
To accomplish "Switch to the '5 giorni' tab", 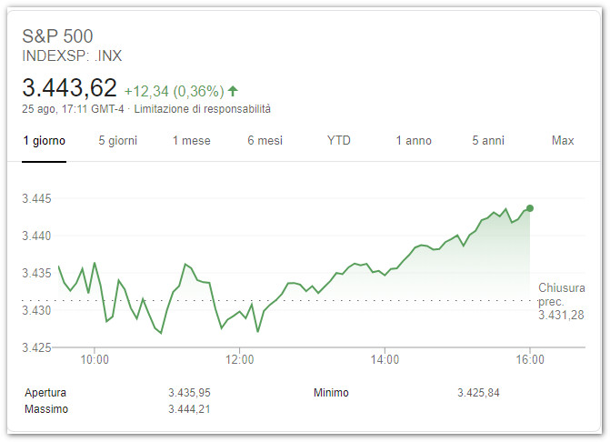I will pyautogui.click(x=118, y=140).
